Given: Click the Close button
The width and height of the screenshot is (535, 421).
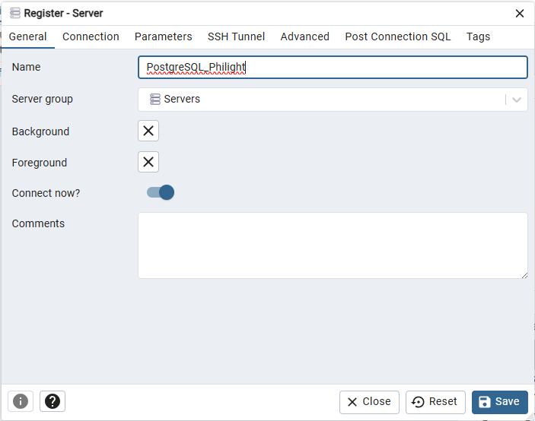Looking at the screenshot, I should 369,402.
